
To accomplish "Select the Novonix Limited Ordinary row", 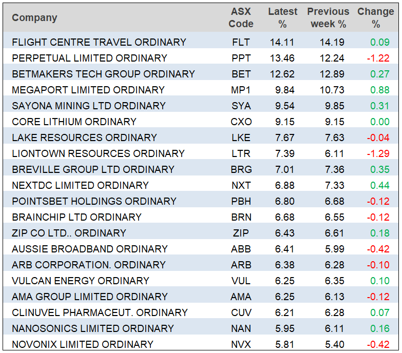I will click(83, 344).
